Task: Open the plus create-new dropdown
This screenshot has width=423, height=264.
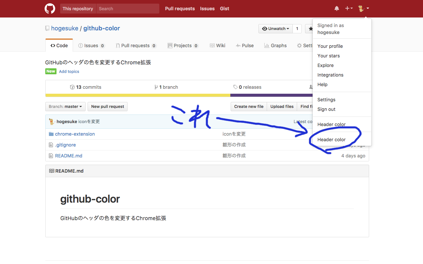Action: pos(349,9)
